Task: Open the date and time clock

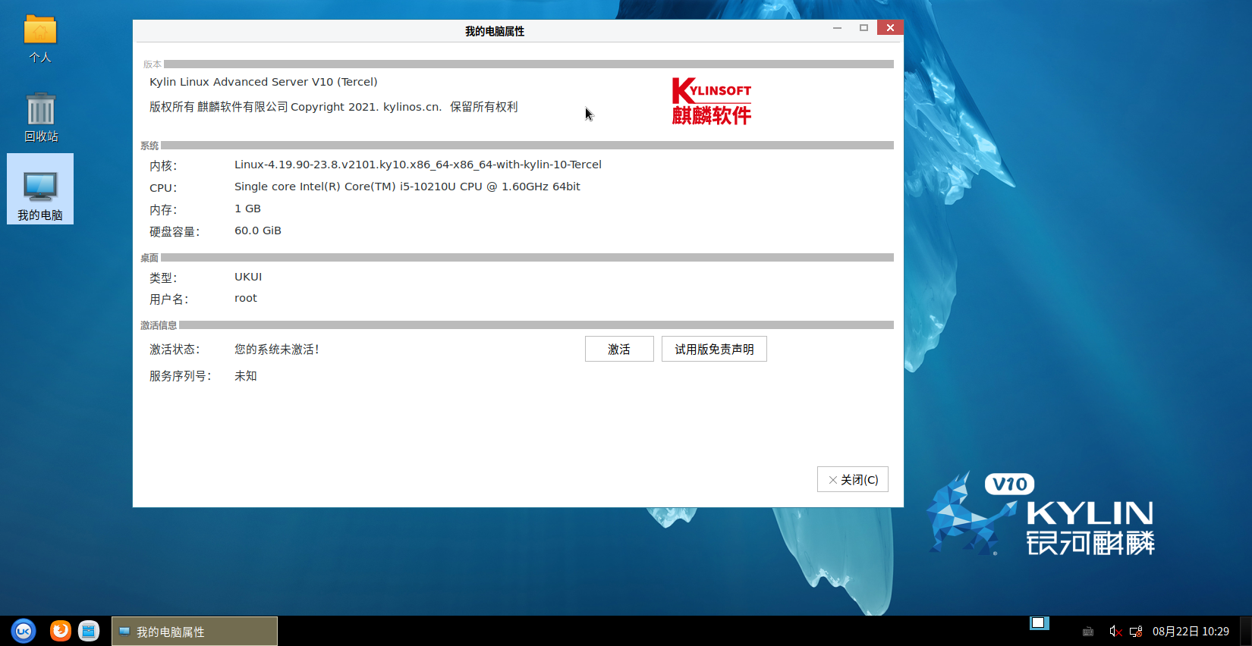Action: 1191,632
